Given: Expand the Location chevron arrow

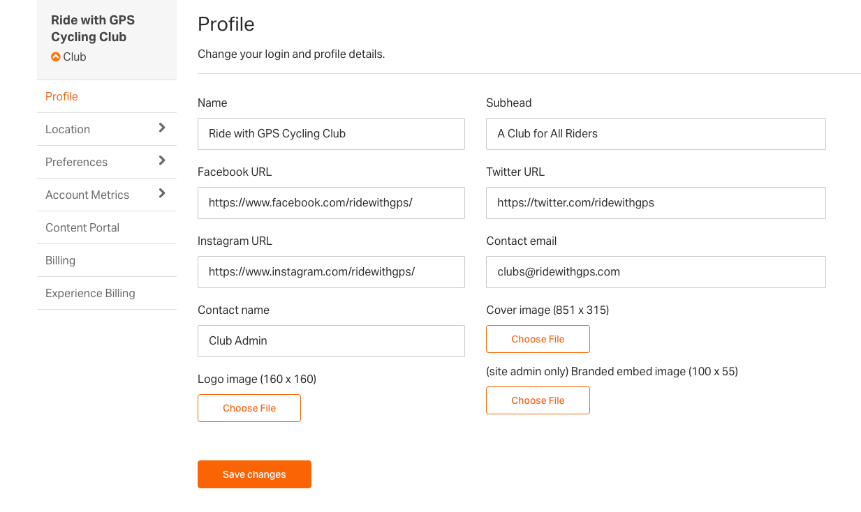Looking at the screenshot, I should tap(162, 128).
